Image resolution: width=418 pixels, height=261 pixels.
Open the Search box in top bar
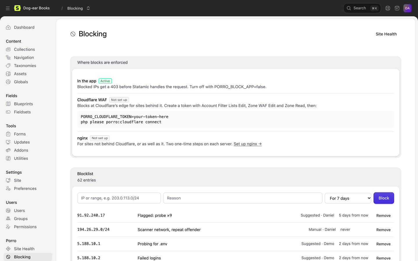(362, 8)
